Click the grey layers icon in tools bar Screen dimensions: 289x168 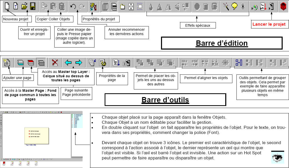pyautogui.click(x=41, y=63)
